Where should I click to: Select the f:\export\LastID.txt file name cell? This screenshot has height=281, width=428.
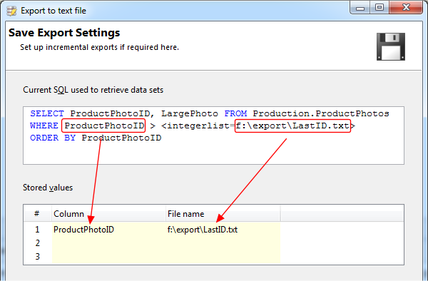[x=223, y=230]
